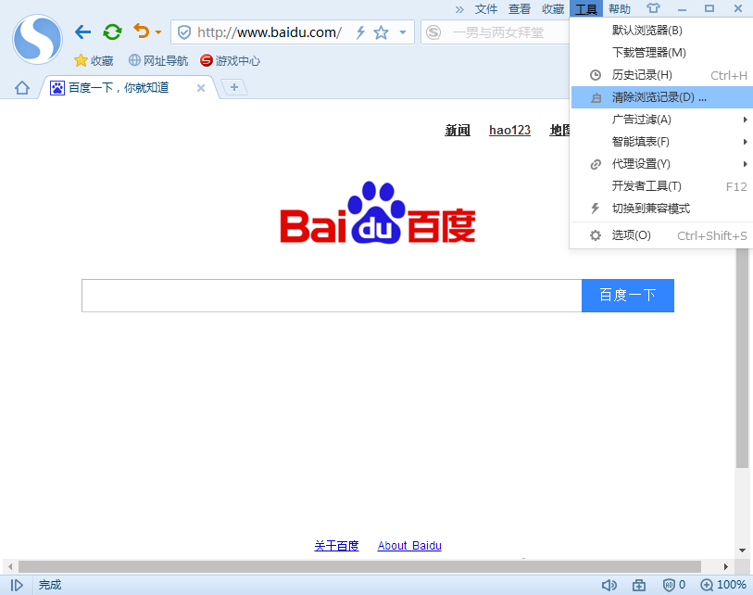Click the 工具 menu
The width and height of the screenshot is (753, 595).
click(586, 9)
